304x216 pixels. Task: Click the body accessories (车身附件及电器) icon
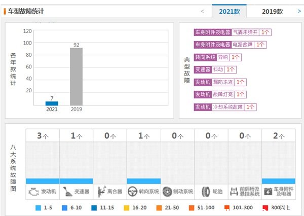269,192
